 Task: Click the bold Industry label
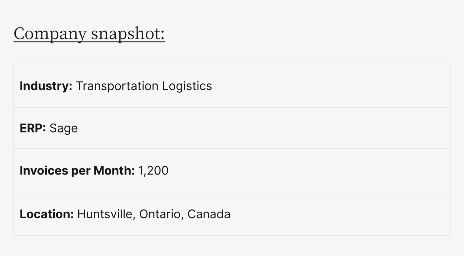pyautogui.click(x=46, y=86)
